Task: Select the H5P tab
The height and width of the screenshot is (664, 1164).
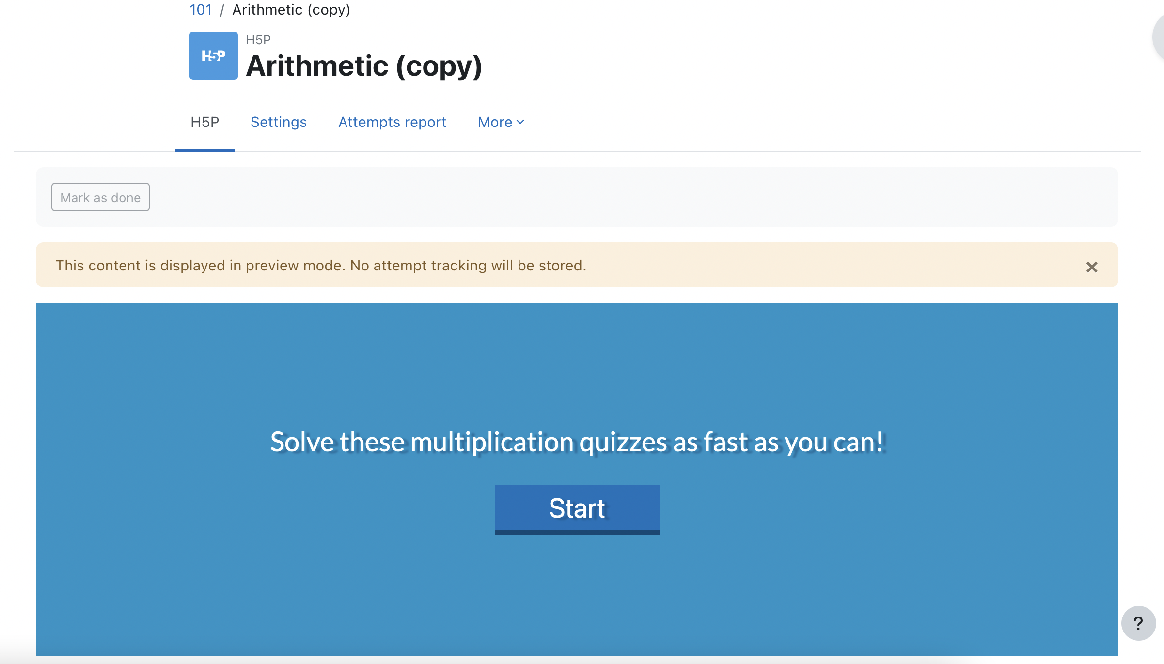Action: click(205, 122)
